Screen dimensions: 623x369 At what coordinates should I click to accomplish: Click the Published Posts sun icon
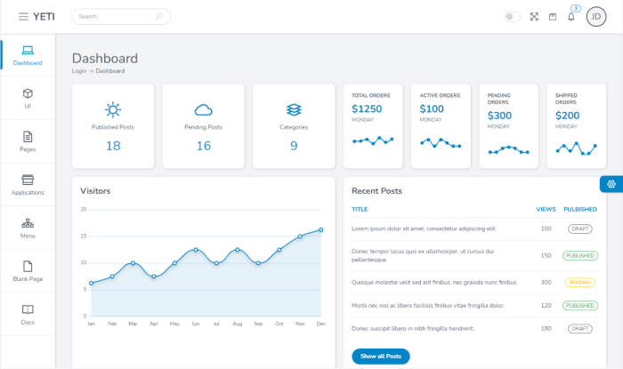pyautogui.click(x=113, y=110)
